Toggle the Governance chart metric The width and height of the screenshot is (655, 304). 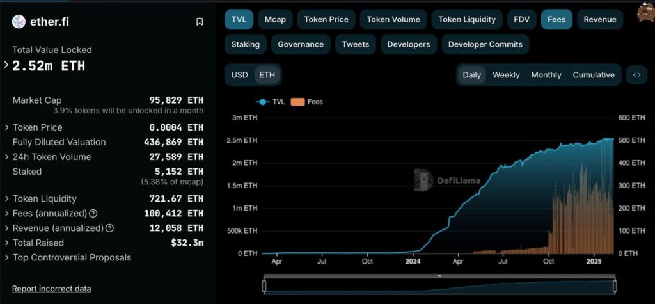301,44
